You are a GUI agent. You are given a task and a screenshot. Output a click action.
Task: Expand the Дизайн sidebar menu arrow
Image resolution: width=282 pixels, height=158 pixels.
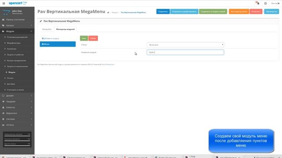coord(31,96)
